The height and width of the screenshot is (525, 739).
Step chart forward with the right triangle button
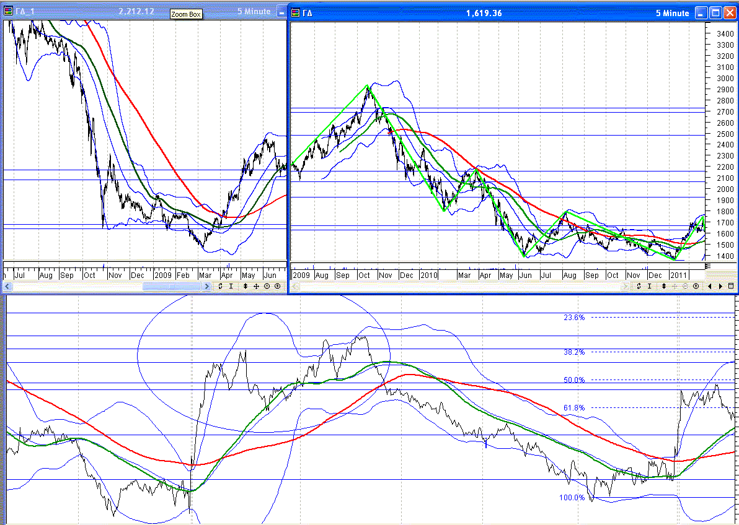[x=720, y=287]
